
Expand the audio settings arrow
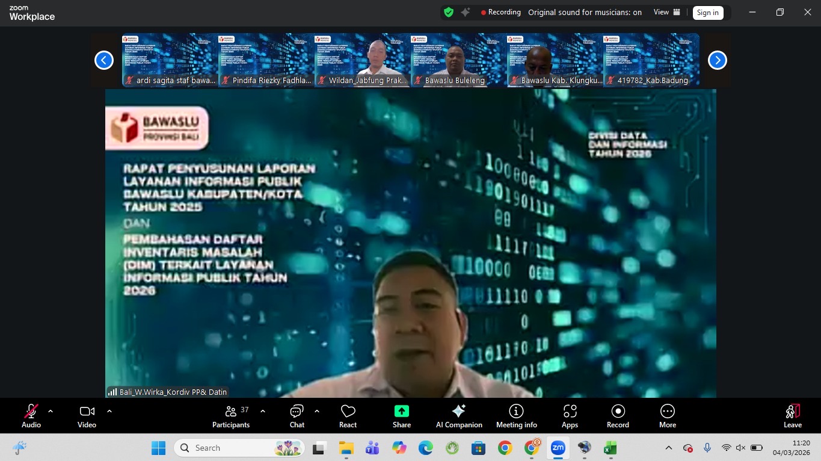[51, 411]
